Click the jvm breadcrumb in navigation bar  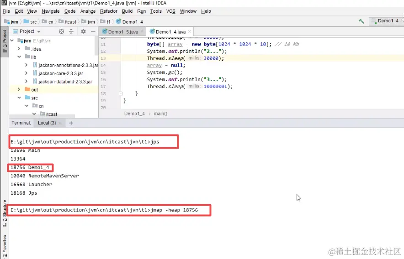click(11, 22)
